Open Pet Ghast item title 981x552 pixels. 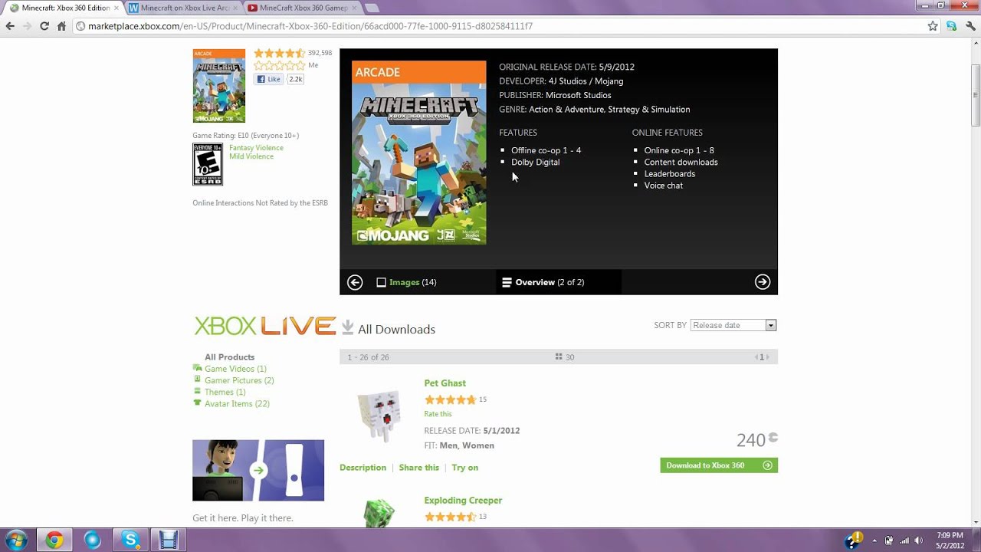pyautogui.click(x=445, y=383)
